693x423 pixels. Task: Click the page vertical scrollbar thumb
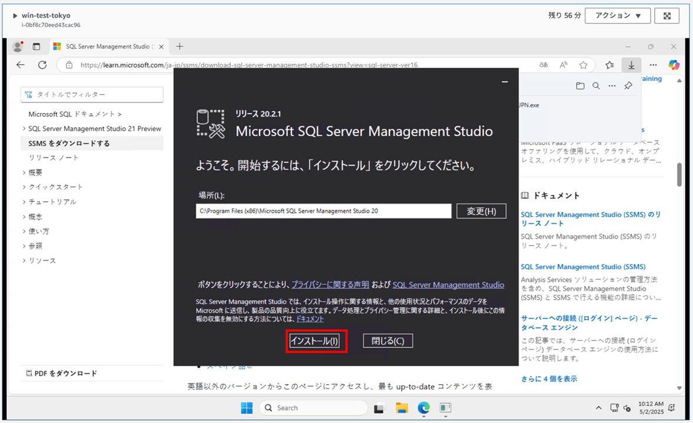pos(679,174)
